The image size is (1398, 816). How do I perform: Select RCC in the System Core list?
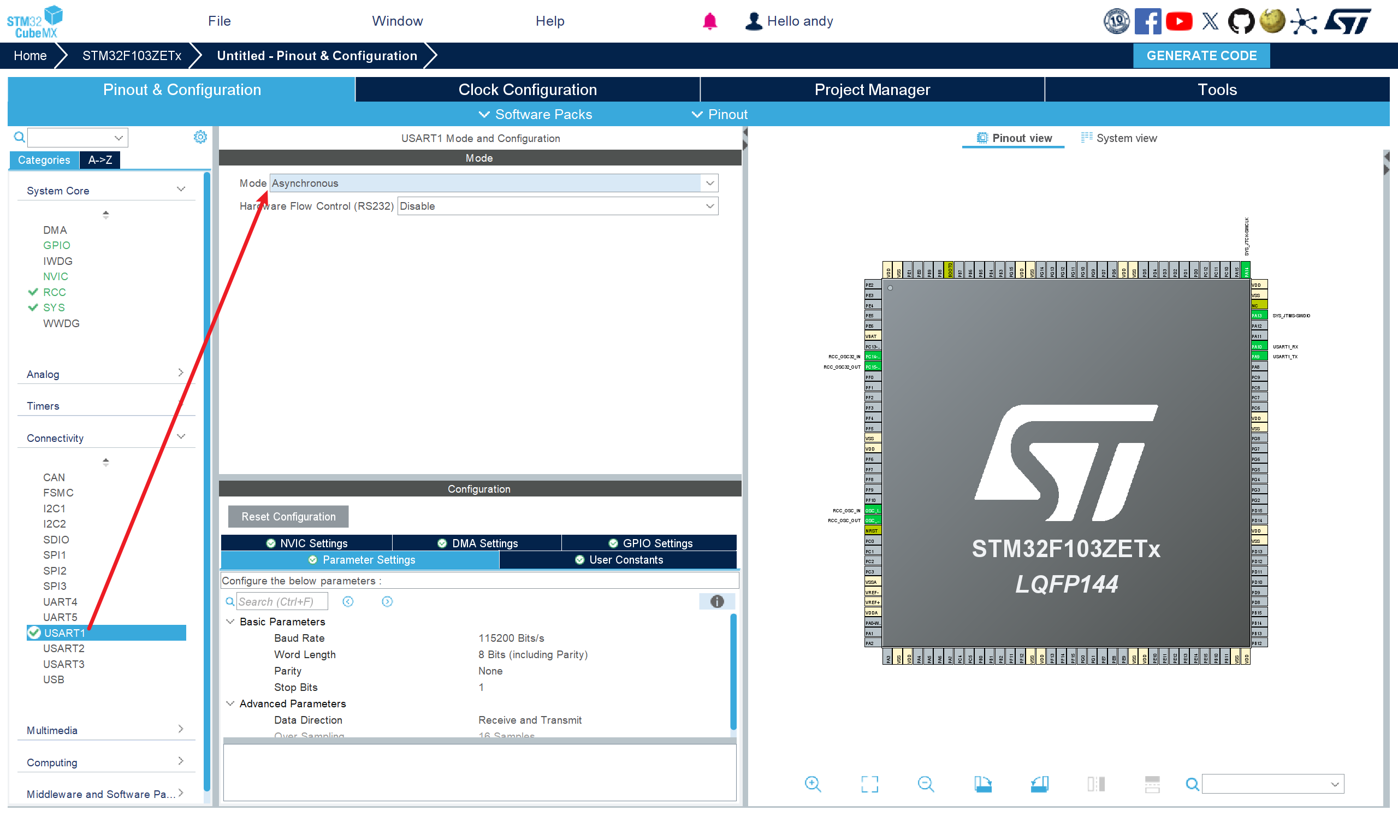[55, 292]
